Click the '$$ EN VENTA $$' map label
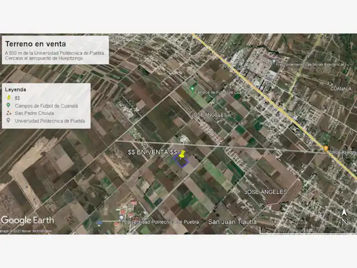The height and width of the screenshot is (268, 357). [x=152, y=152]
